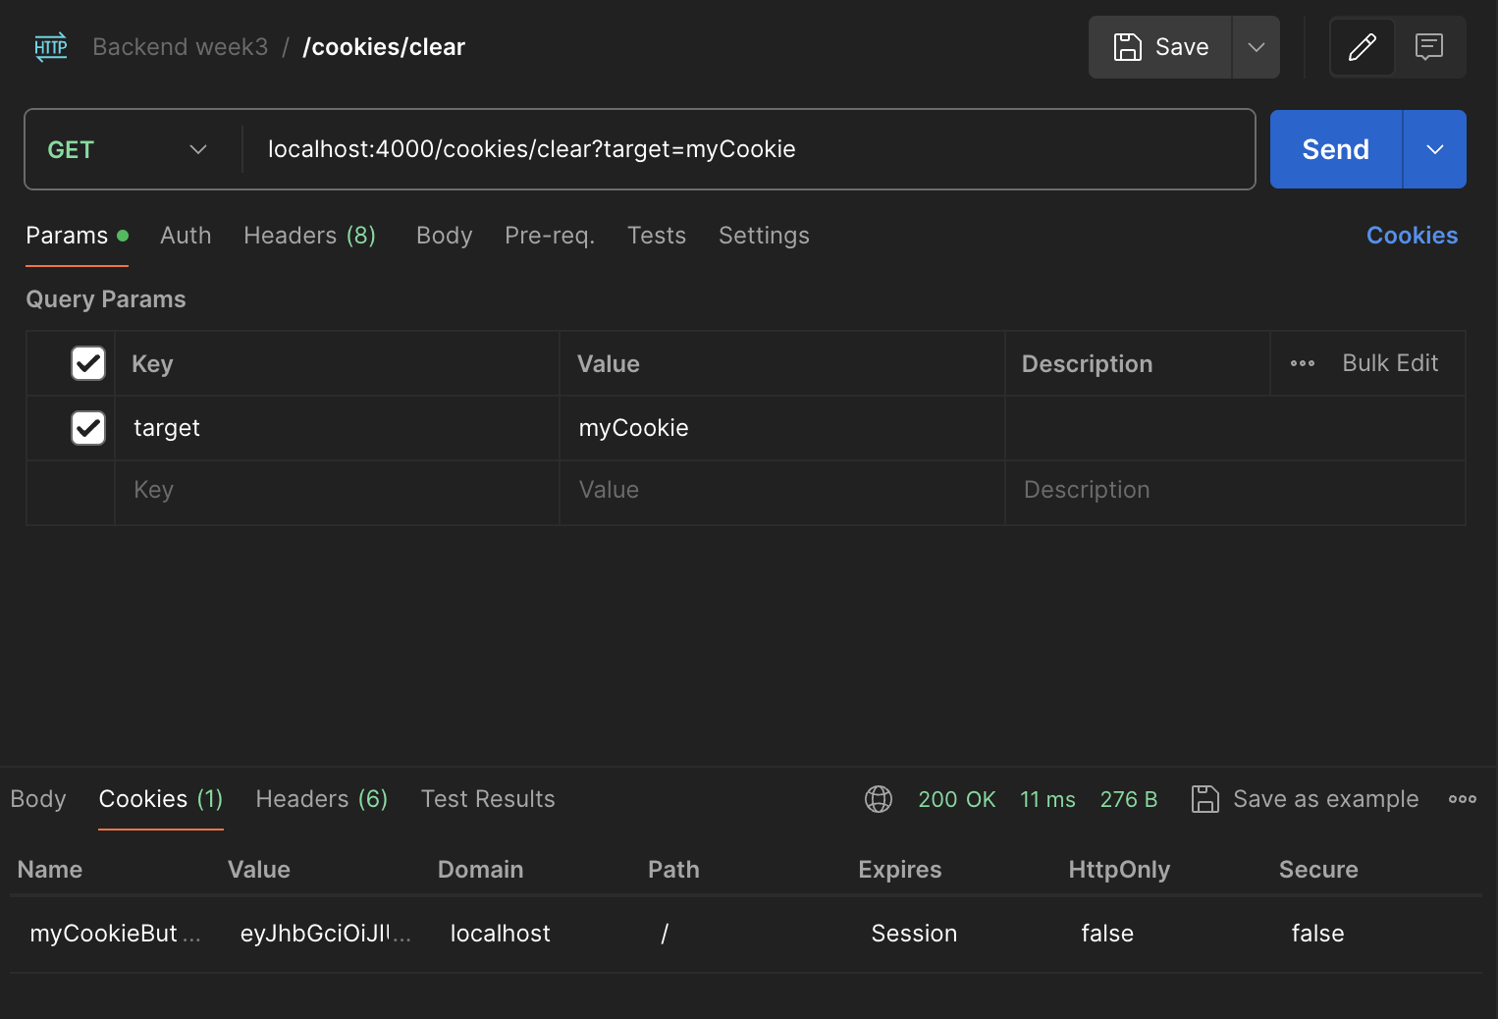Click the myCookie value cell
The width and height of the screenshot is (1498, 1019).
point(782,428)
